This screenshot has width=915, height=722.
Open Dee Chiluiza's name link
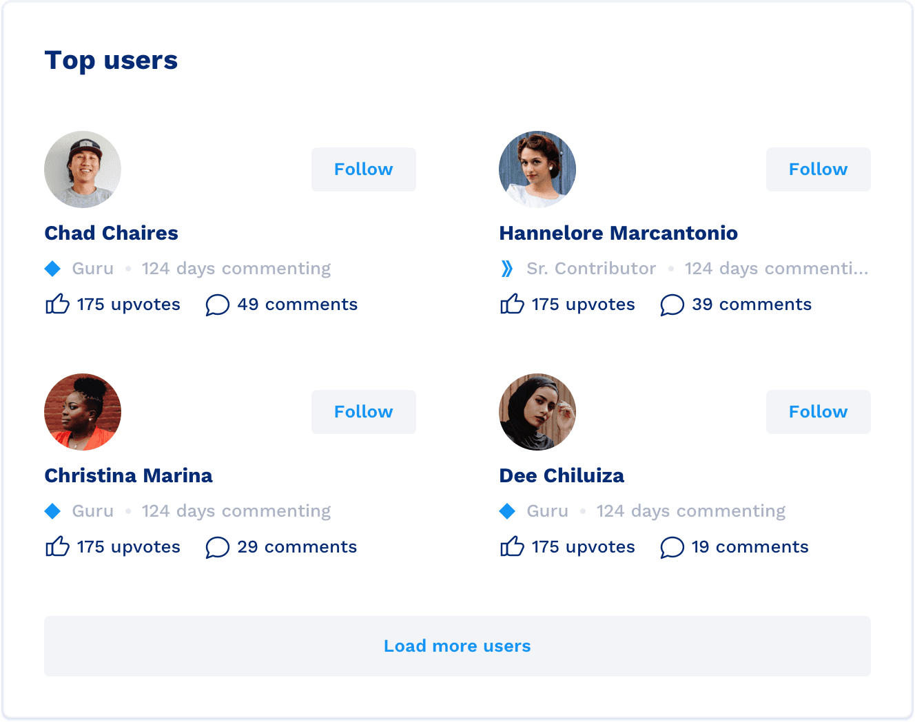(x=562, y=475)
